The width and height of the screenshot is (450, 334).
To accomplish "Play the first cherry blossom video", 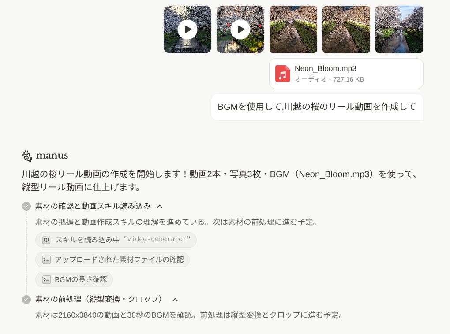I will point(187,30).
